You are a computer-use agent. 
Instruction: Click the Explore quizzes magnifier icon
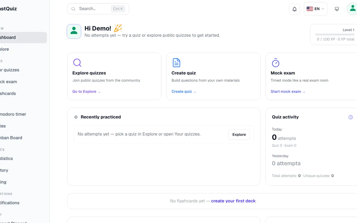[x=77, y=63]
